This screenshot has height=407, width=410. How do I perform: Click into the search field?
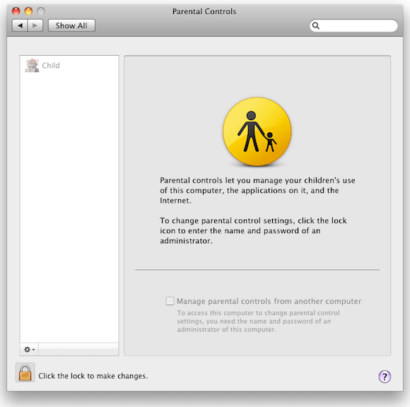[x=353, y=25]
